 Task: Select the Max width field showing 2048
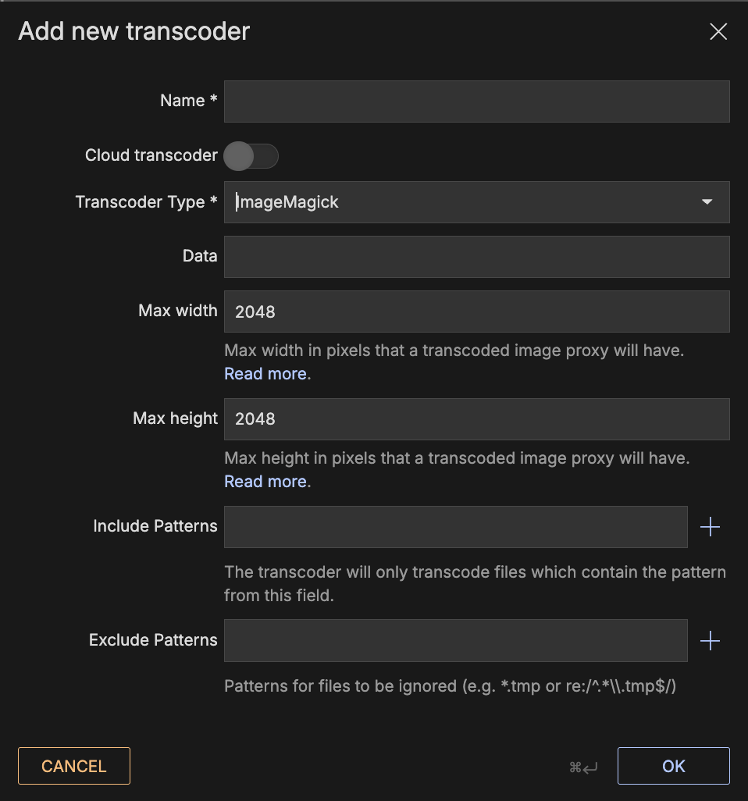(476, 311)
